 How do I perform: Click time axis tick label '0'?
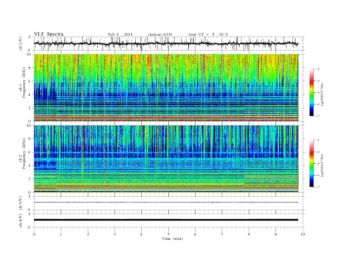[34, 234]
